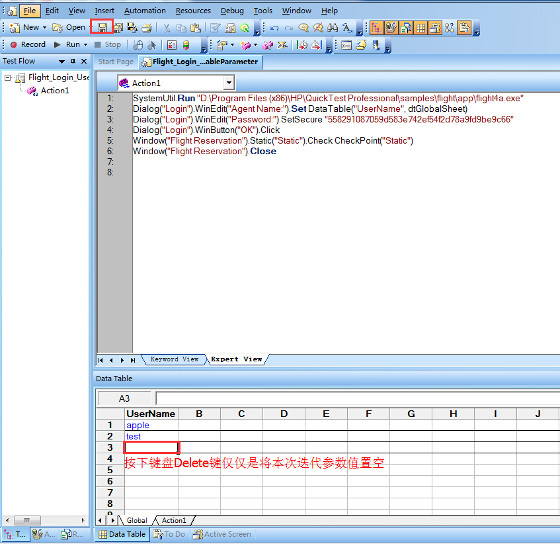Toggle the Test Flow pane button

click(376, 28)
